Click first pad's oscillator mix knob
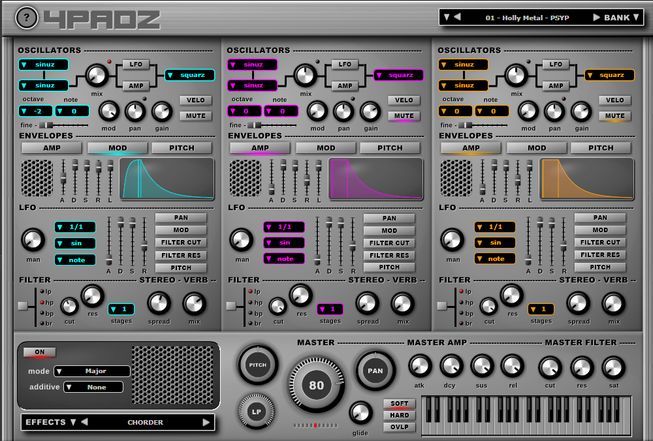This screenshot has width=653, height=441. pos(97,76)
